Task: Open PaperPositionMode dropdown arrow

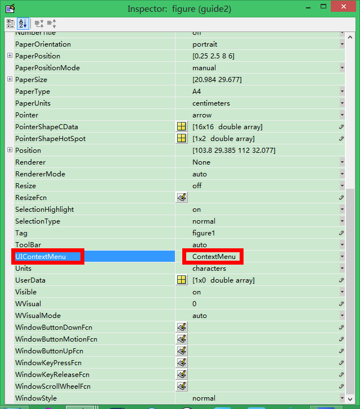Action: pos(342,68)
